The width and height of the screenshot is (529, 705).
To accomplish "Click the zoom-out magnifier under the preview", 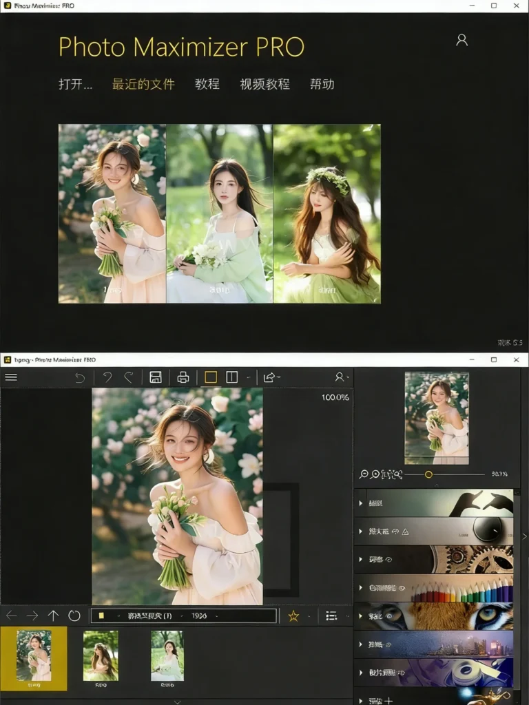I will tap(364, 474).
